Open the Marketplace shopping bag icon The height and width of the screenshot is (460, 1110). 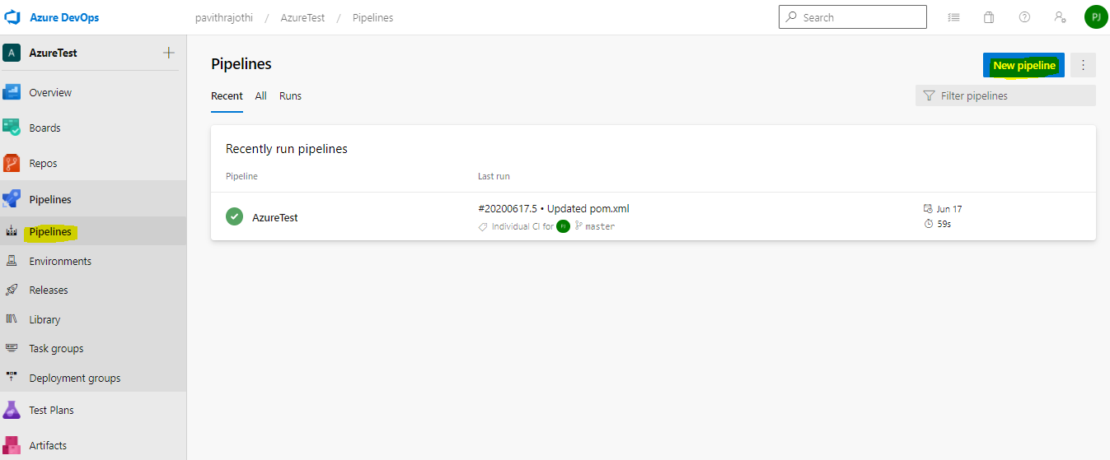pos(989,17)
